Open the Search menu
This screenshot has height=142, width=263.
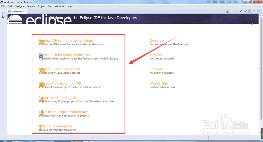(31, 6)
